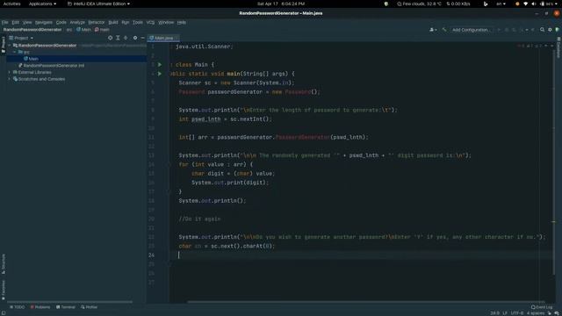This screenshot has width=562, height=316.
Task: Open the Navigate menu
Action: [44, 22]
